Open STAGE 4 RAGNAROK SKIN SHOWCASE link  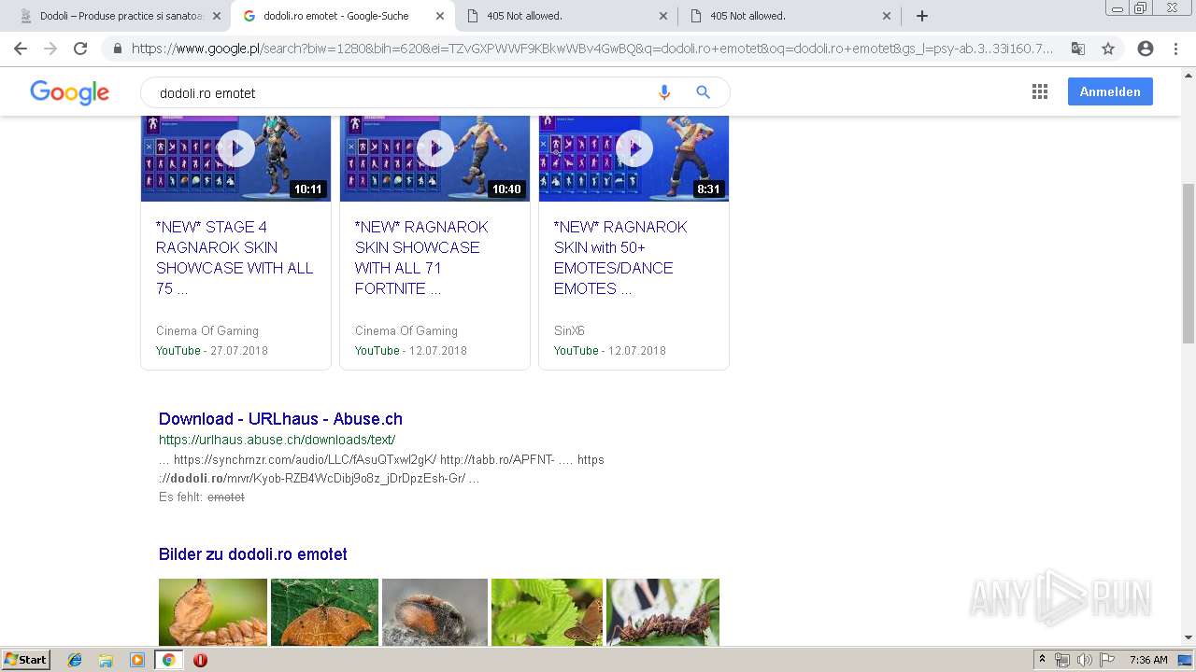coord(235,258)
